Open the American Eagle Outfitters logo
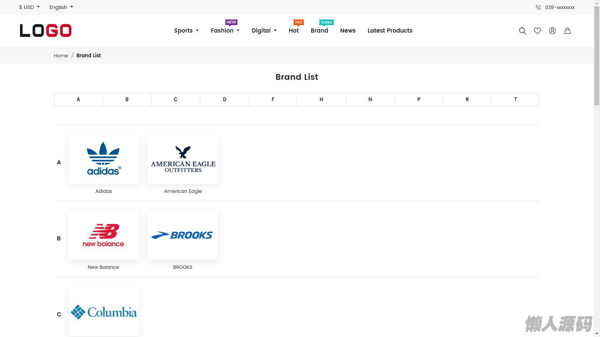This screenshot has width=600, height=337. coord(183,159)
